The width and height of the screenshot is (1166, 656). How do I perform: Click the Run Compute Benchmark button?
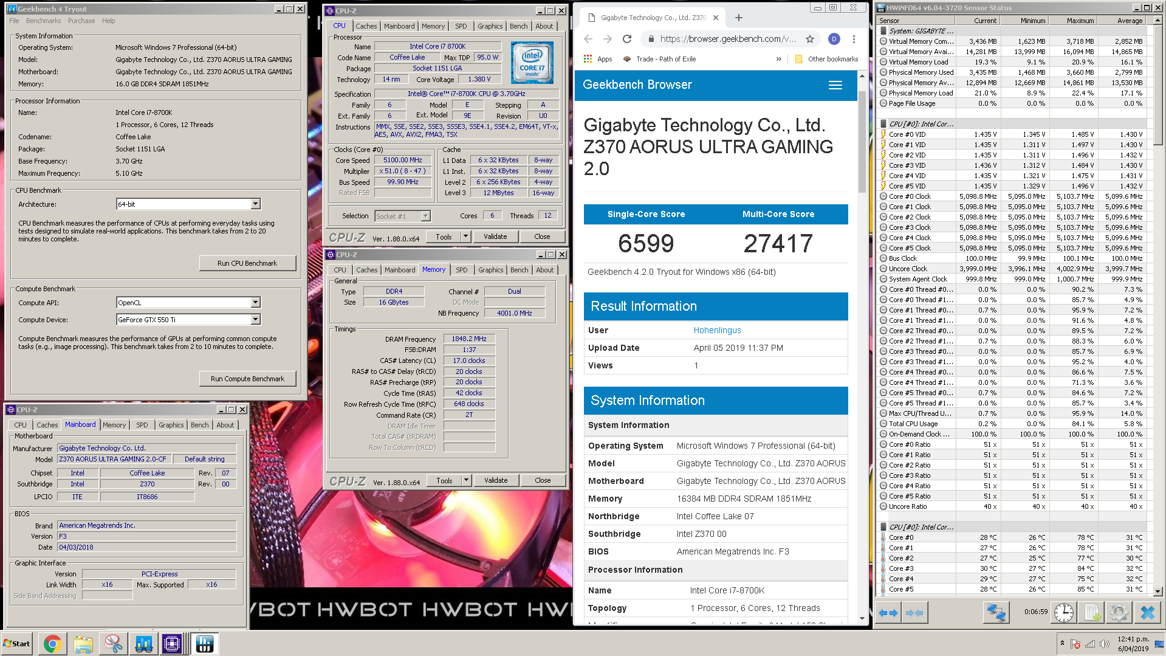[247, 379]
